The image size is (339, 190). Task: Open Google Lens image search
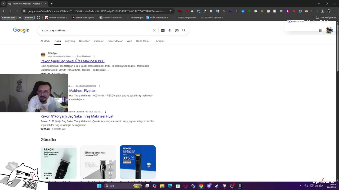(177, 30)
